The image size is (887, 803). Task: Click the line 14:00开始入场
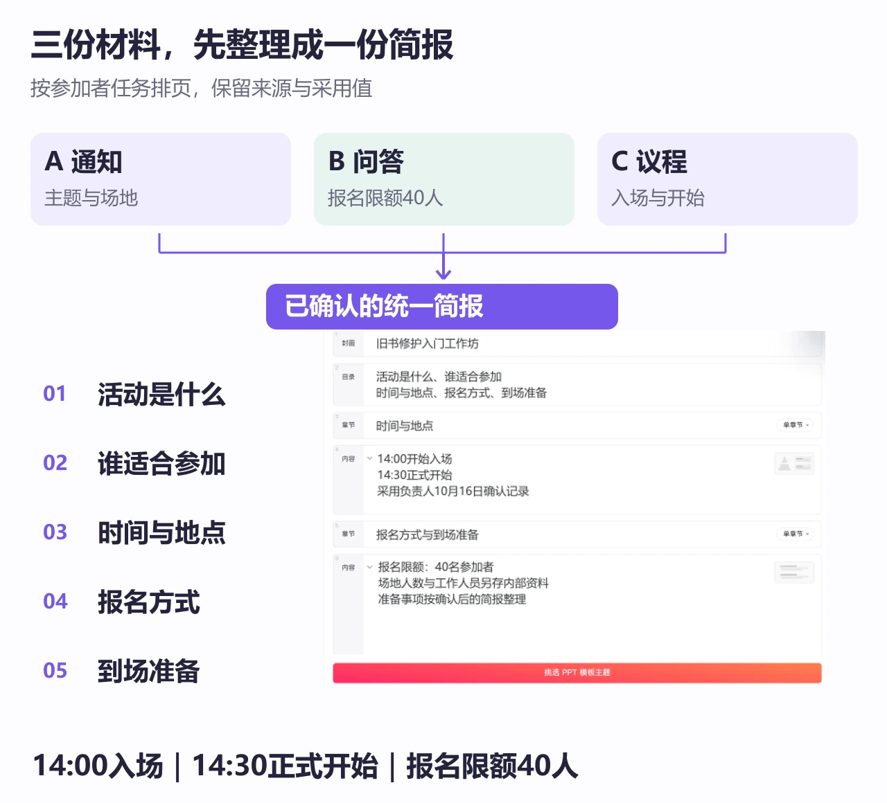pyautogui.click(x=414, y=459)
